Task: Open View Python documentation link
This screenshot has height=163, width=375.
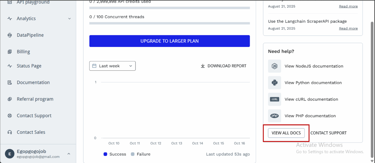Action: (313, 83)
